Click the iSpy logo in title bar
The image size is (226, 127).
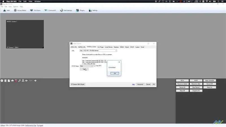[1, 4]
